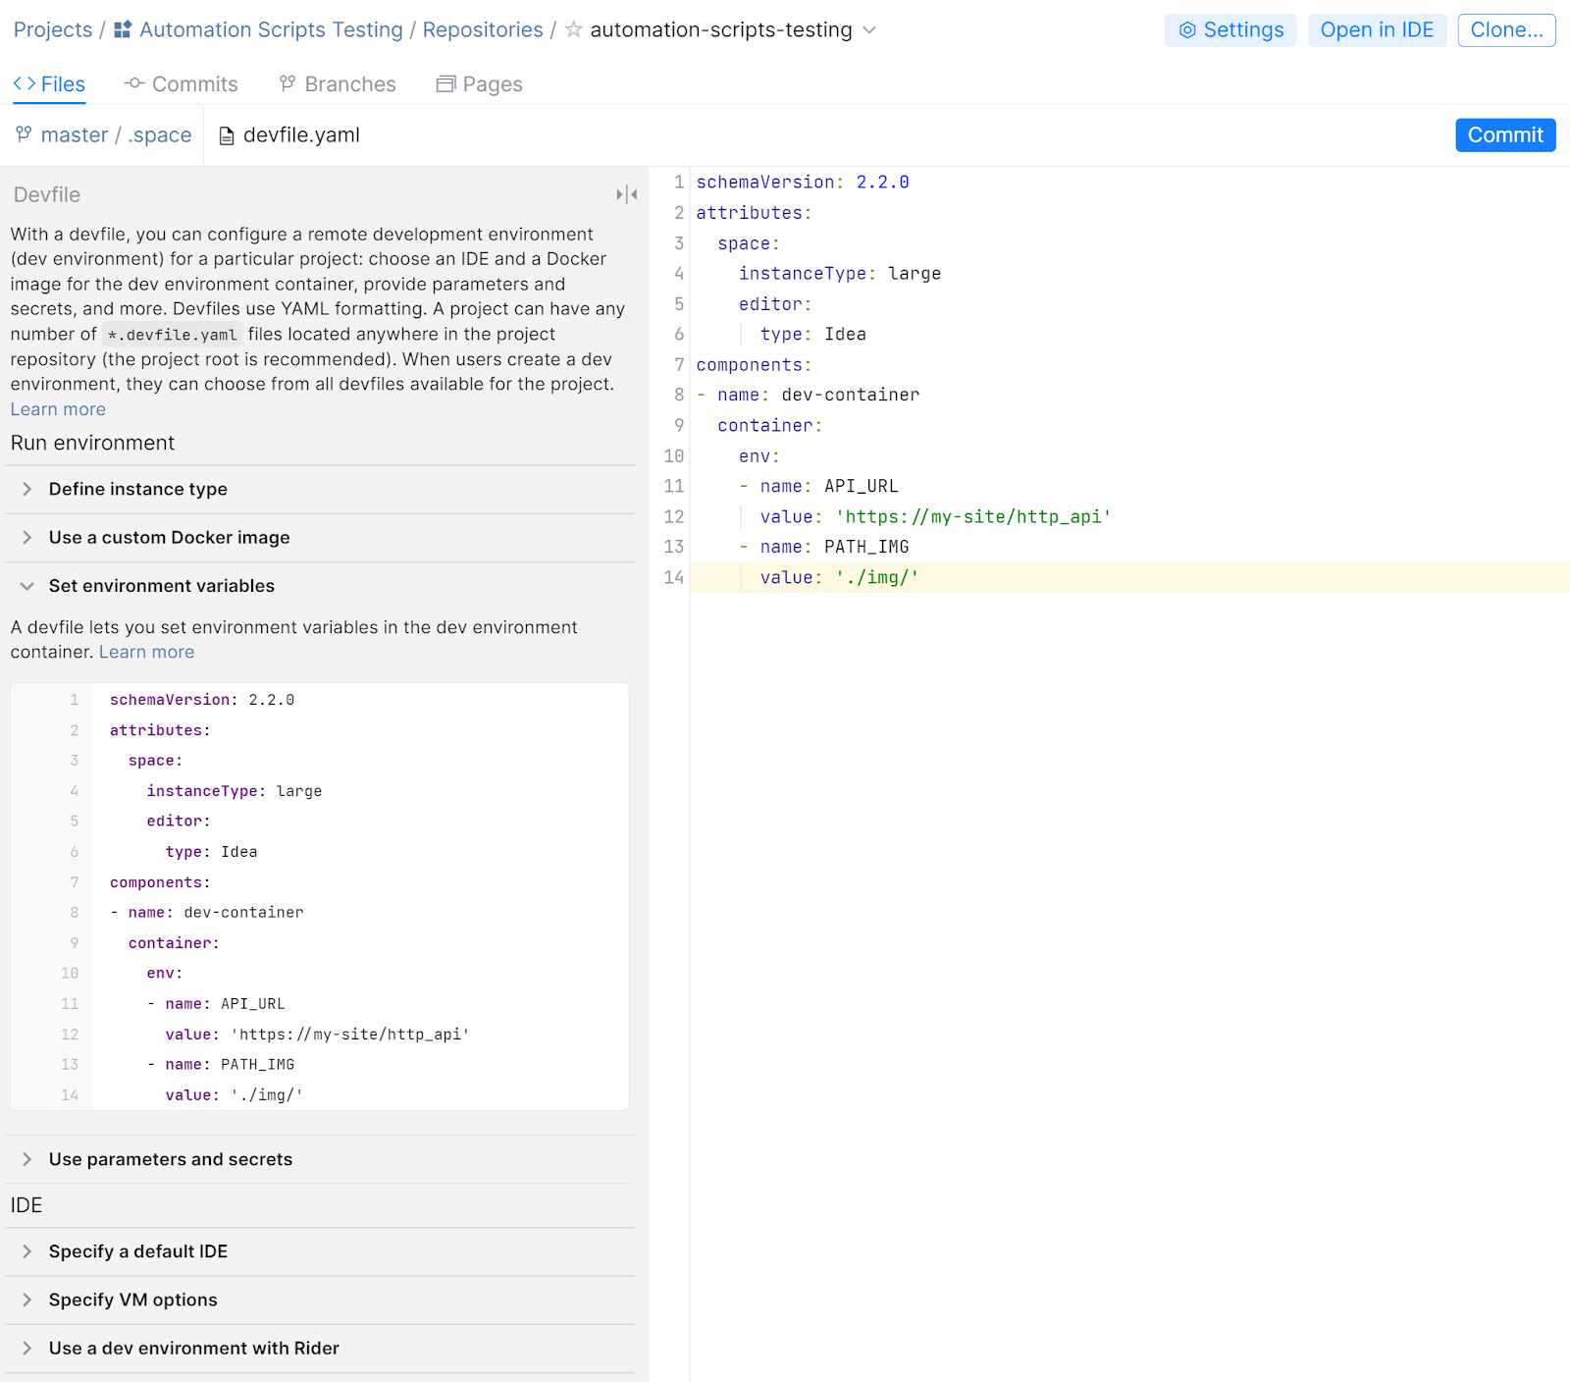This screenshot has height=1382, width=1570.
Task: Click the Run environment heading
Action: (92, 443)
